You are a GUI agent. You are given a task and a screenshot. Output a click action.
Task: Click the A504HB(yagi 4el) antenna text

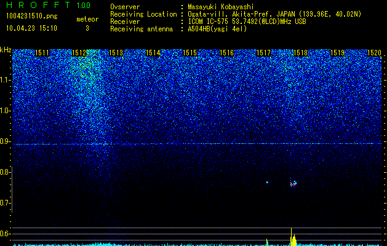217,29
